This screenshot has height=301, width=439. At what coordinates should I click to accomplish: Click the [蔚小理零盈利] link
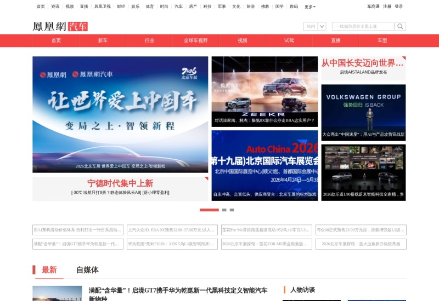(156, 193)
